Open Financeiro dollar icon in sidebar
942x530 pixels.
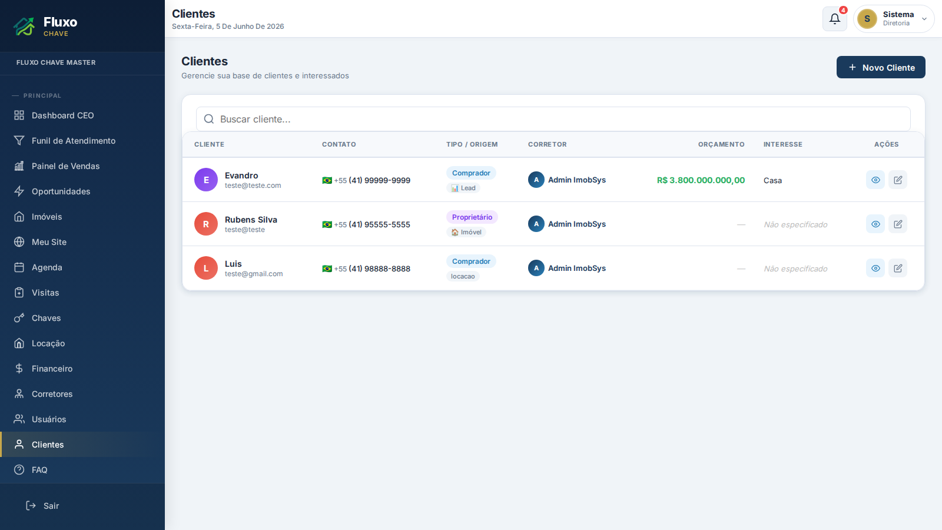19,369
